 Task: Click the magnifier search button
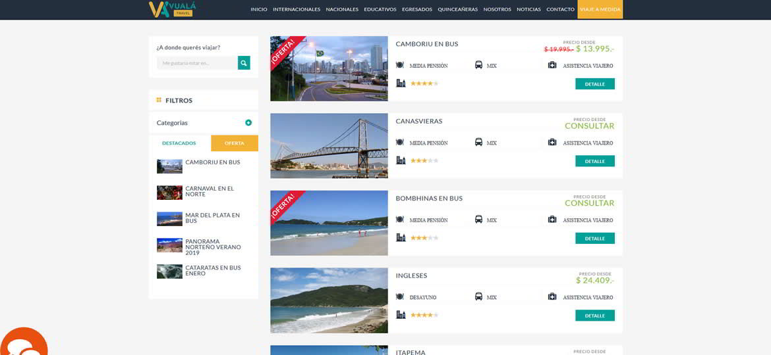[x=244, y=62]
